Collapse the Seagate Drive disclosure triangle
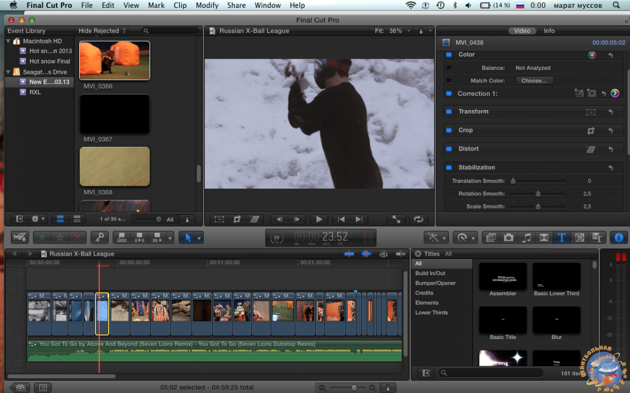Screen dimensions: 630x393 (8, 72)
